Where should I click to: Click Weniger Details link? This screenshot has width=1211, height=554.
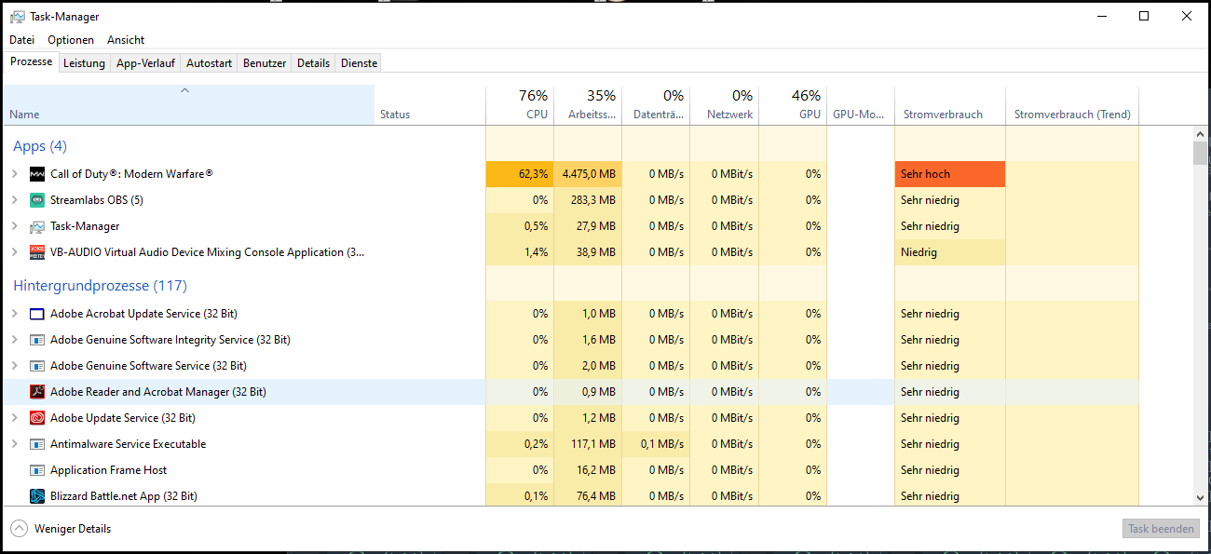(73, 529)
